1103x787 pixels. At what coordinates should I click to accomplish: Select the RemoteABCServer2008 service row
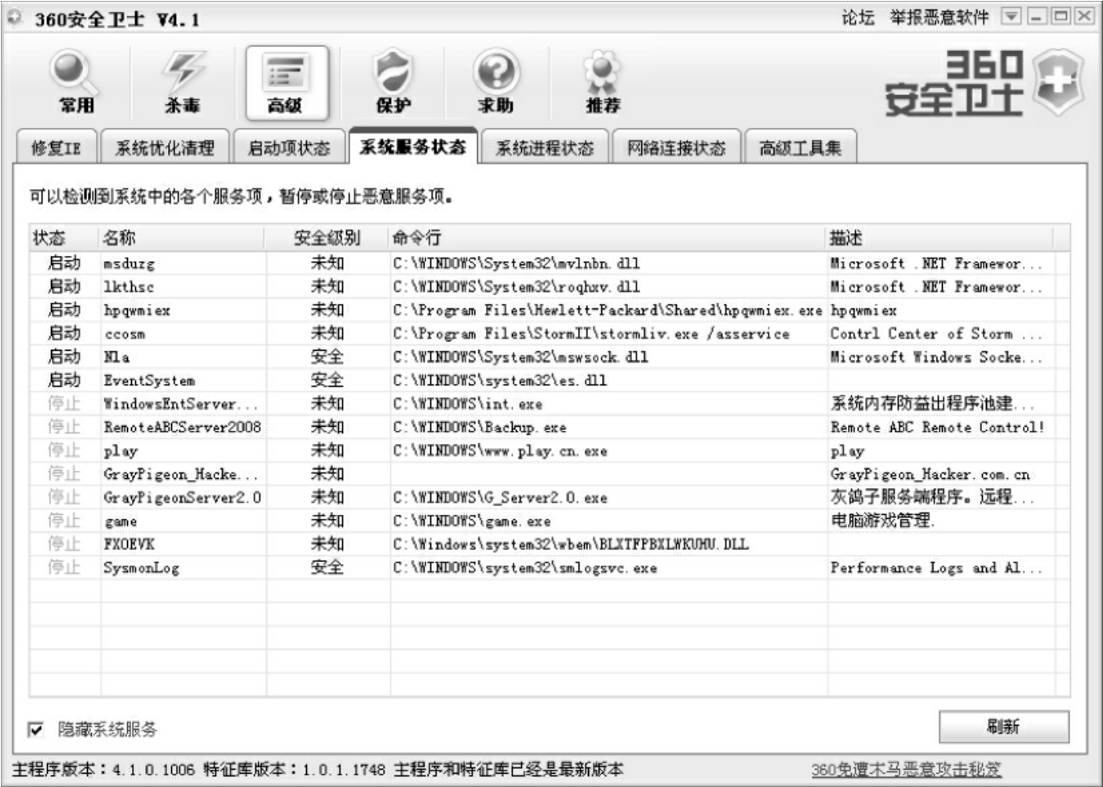(x=550, y=428)
